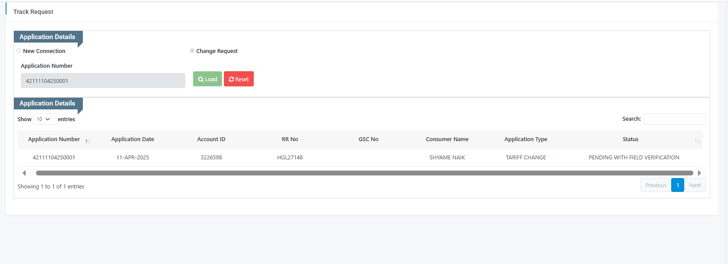Screen dimensions: 728x264
Task: Click RR number HGL27148 cell
Action: click(x=290, y=158)
